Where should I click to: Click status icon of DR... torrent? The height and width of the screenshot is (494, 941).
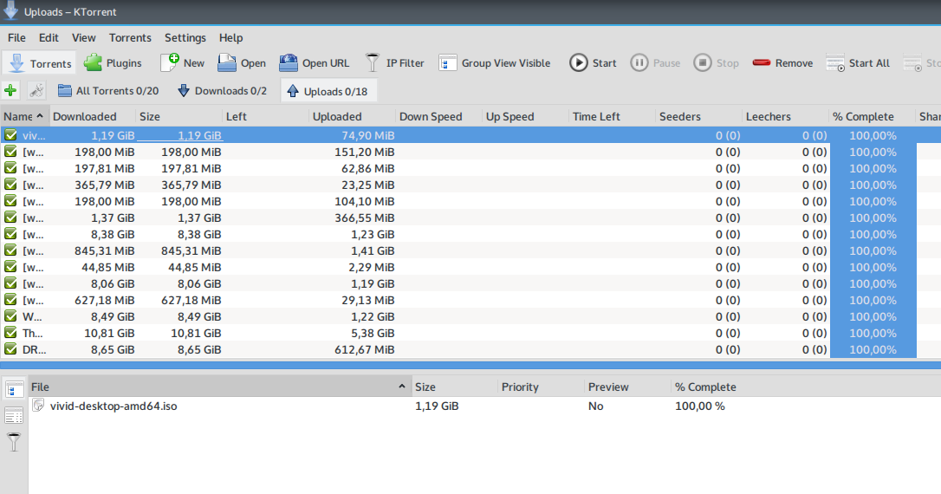pos(10,349)
